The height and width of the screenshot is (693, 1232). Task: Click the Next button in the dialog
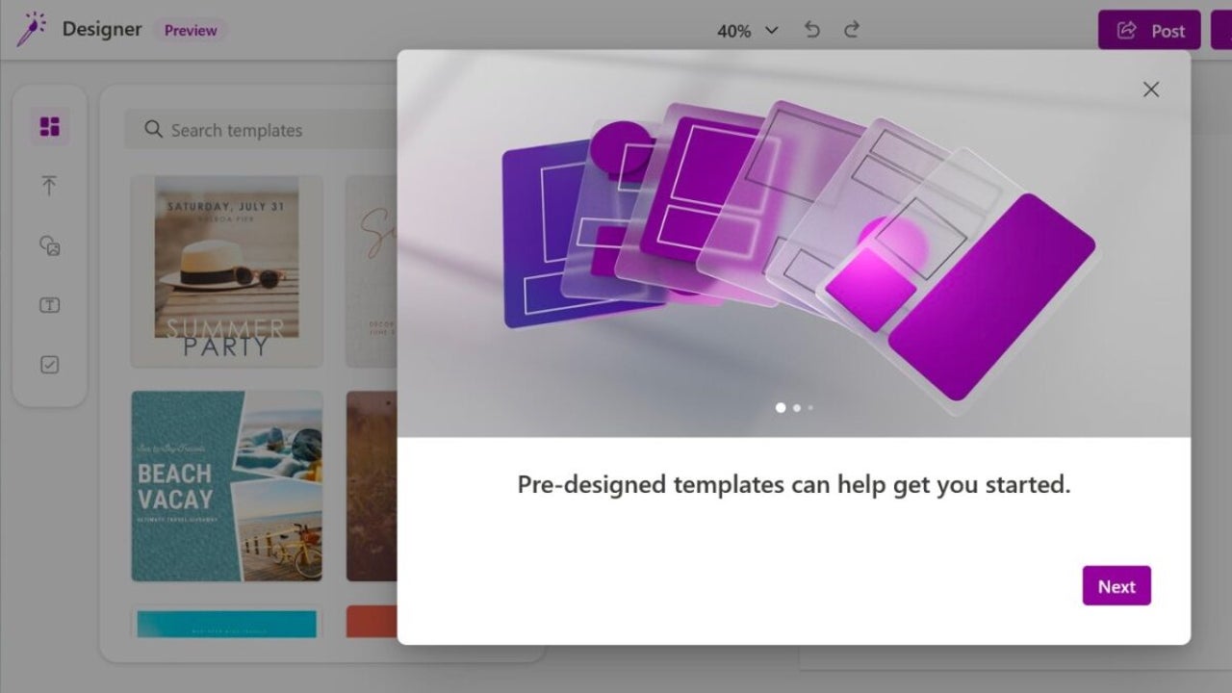1116,585
